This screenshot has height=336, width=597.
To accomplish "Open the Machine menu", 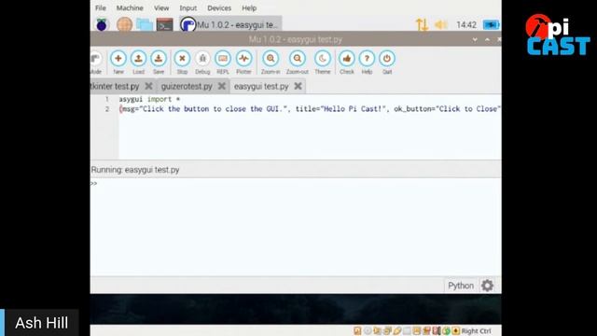I will point(130,8).
